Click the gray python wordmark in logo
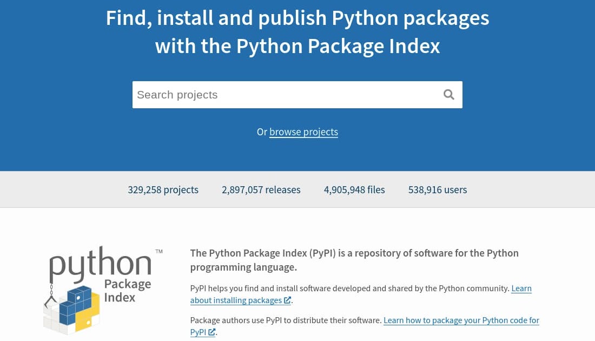Viewport: 595px width, 341px height. 100,264
